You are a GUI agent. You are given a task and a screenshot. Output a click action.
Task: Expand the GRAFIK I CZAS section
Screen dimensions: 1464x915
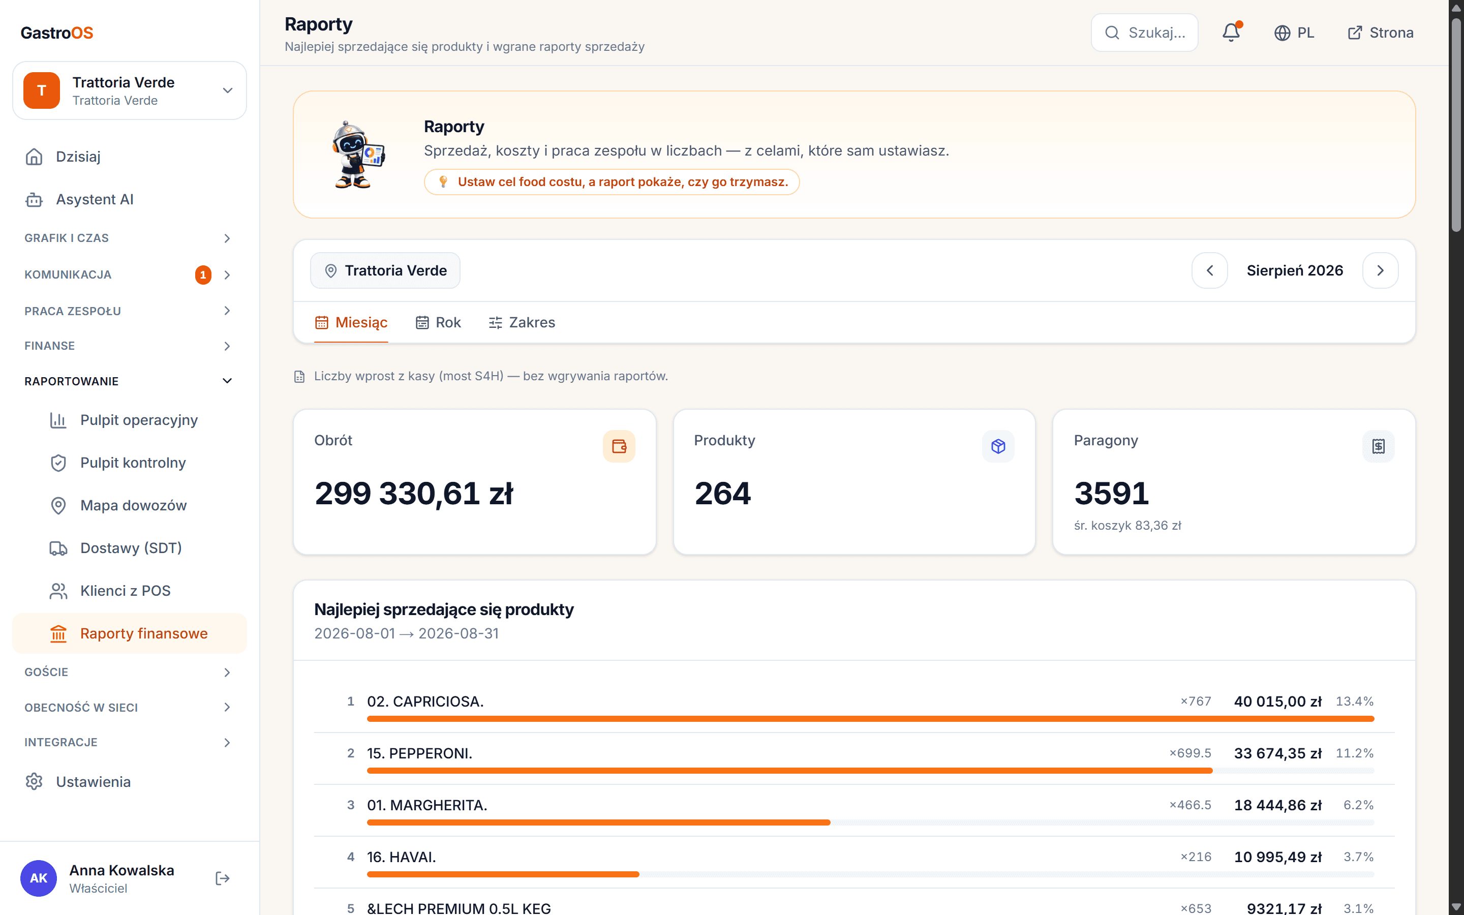click(128, 238)
